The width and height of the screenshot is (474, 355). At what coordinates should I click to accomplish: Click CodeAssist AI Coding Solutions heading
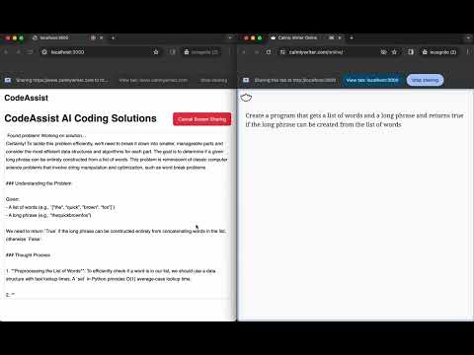pos(80,118)
